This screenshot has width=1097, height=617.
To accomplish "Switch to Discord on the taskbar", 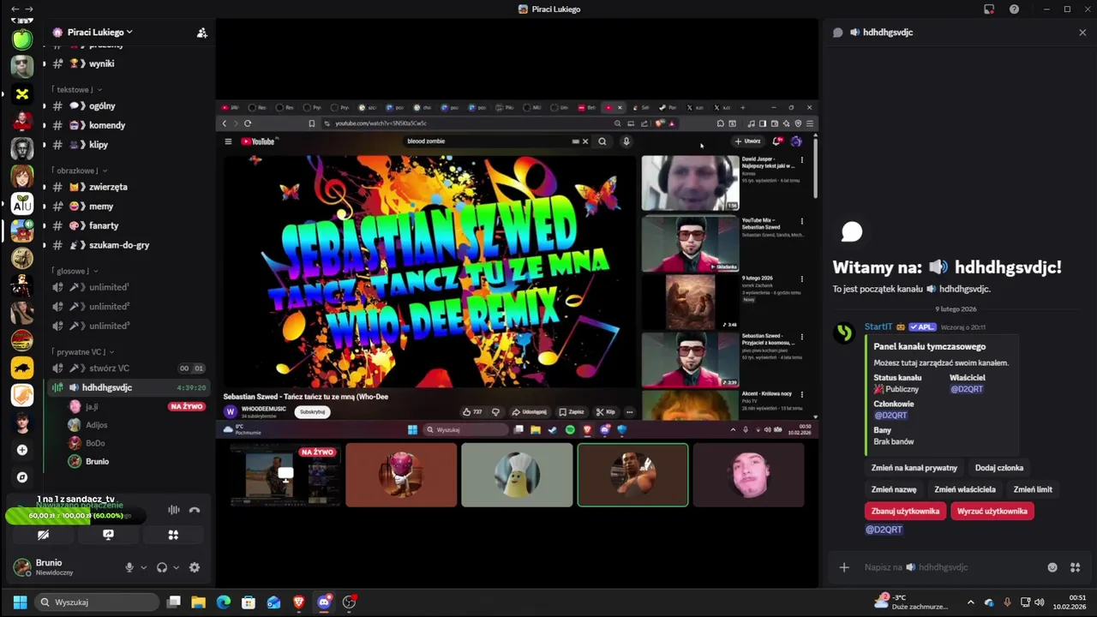I will (324, 602).
